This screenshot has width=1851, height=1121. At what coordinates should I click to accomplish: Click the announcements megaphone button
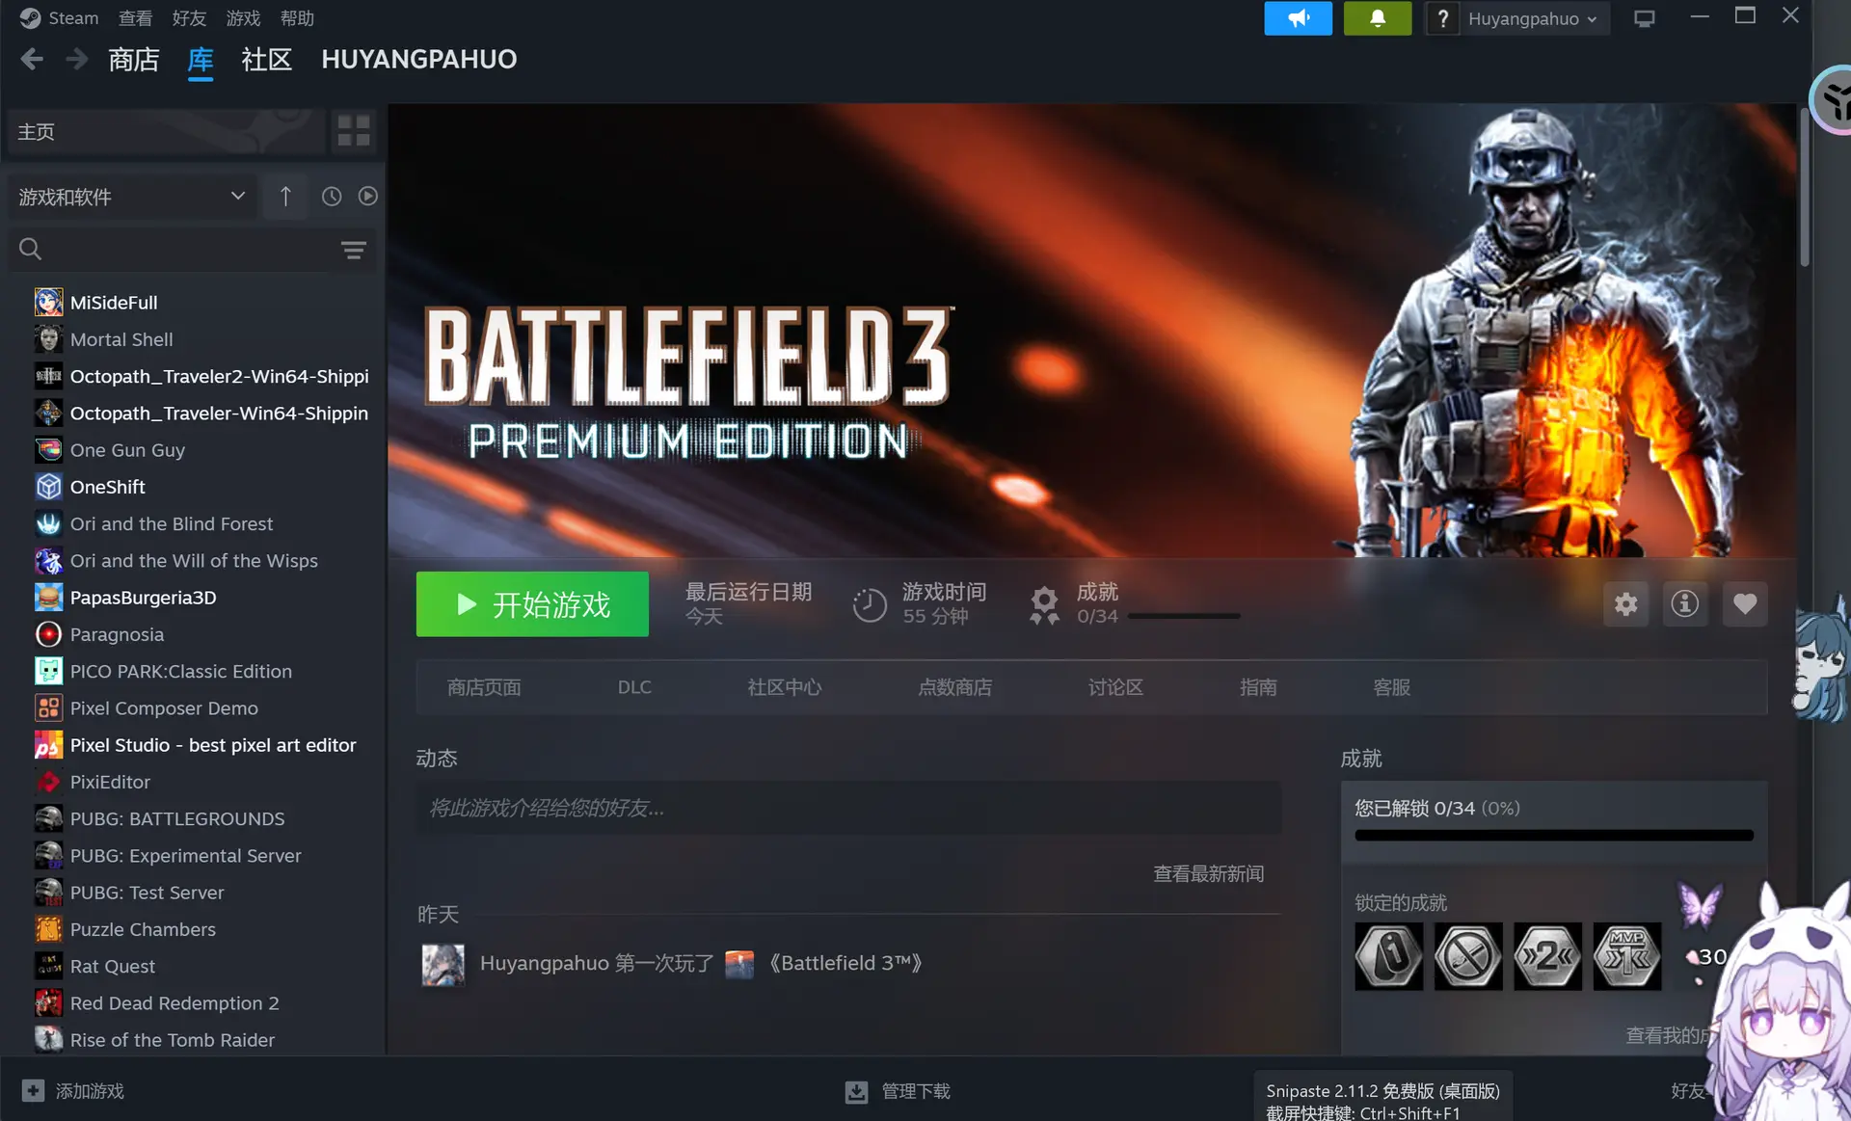pos(1298,18)
